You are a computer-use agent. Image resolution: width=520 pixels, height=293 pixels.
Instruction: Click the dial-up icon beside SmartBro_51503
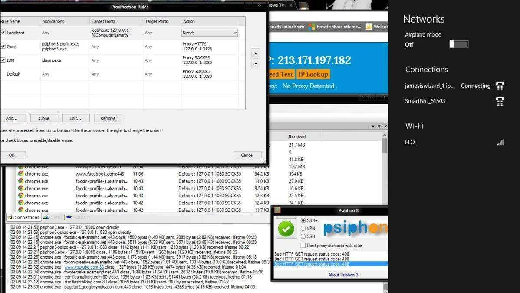[500, 101]
